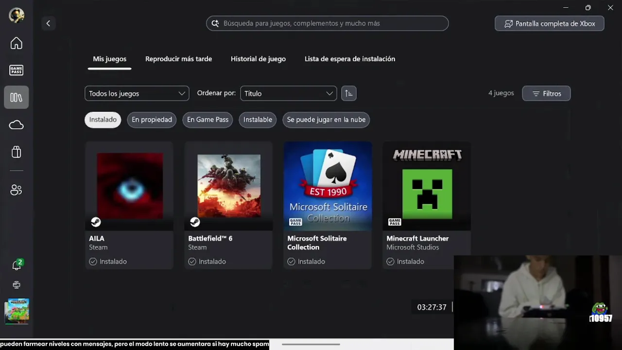The width and height of the screenshot is (622, 350).
Task: Click the 03:27:37 timer overlay
Action: coord(432,307)
